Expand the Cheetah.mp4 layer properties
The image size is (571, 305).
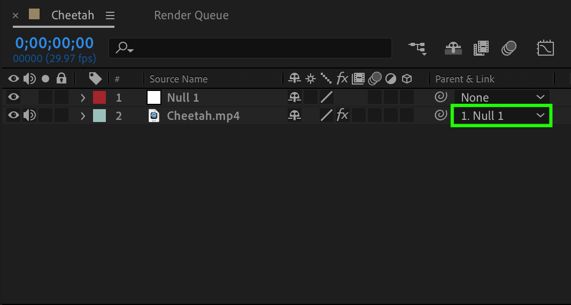tap(83, 116)
